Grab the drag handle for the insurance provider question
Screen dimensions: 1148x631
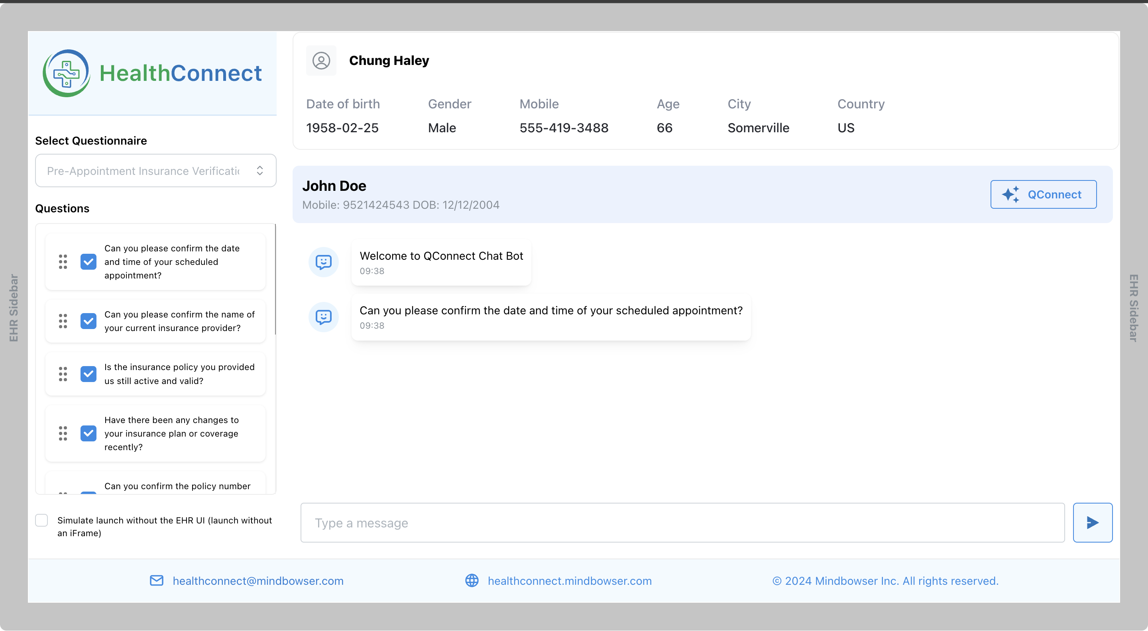coord(63,321)
